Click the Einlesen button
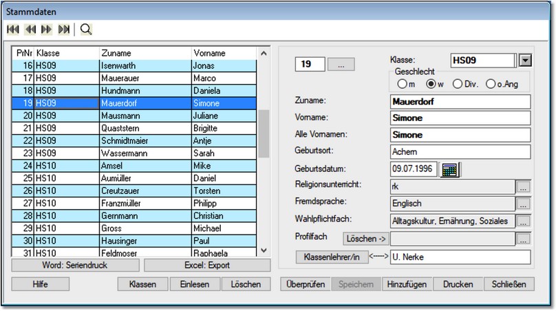The image size is (556, 311). (x=195, y=284)
